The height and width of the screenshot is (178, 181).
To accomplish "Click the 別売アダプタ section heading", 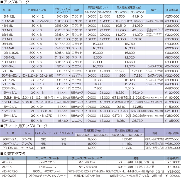I will [13, 154].
